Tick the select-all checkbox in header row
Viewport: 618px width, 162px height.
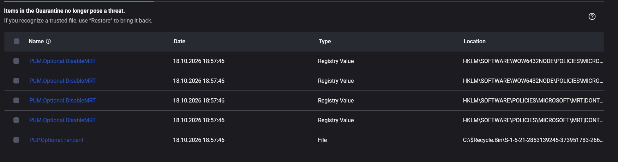[17, 41]
